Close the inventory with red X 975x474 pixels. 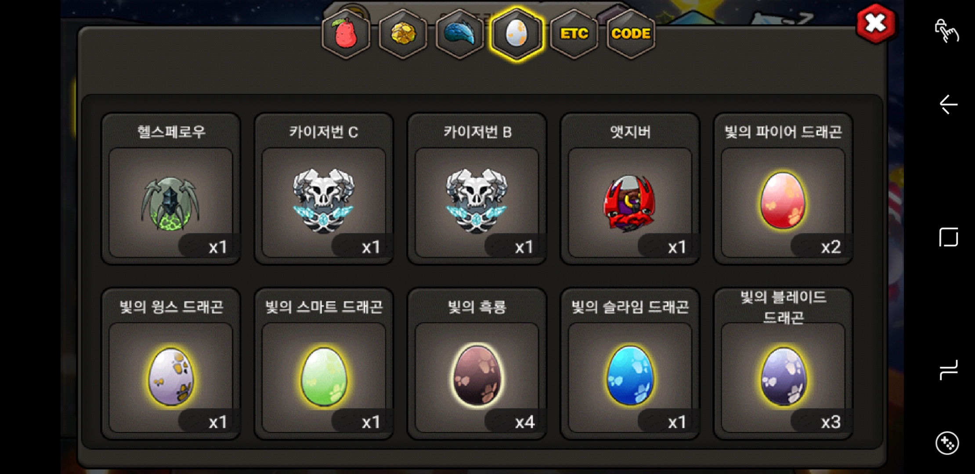[875, 24]
